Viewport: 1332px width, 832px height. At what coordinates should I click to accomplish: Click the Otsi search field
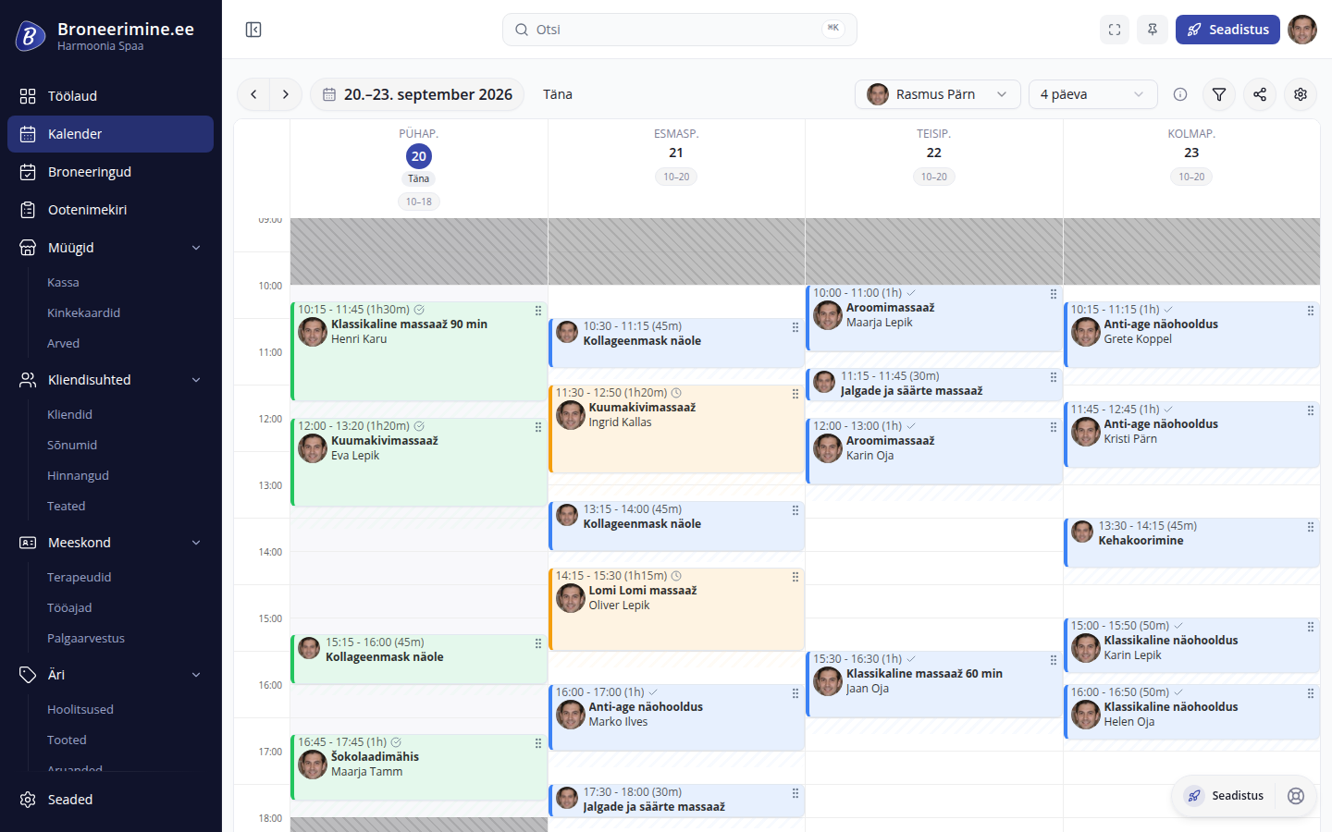[680, 30]
